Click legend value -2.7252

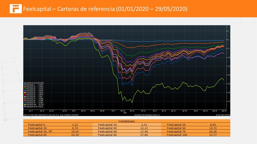pyautogui.click(x=41, y=89)
